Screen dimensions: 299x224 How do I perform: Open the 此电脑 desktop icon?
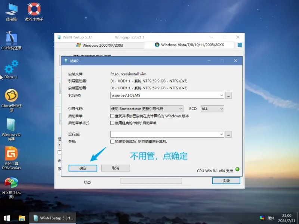11,12
